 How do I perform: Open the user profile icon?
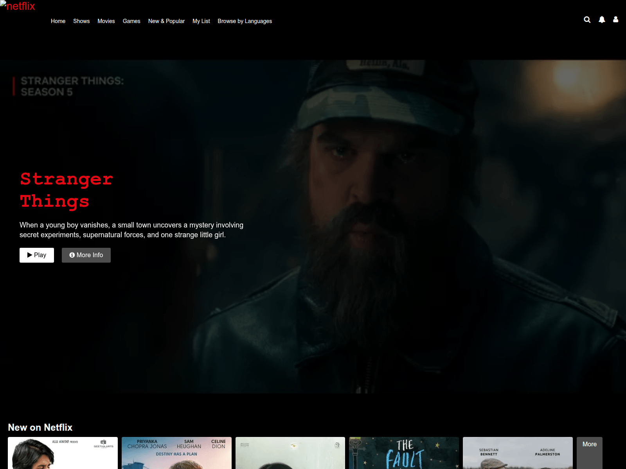pos(615,20)
